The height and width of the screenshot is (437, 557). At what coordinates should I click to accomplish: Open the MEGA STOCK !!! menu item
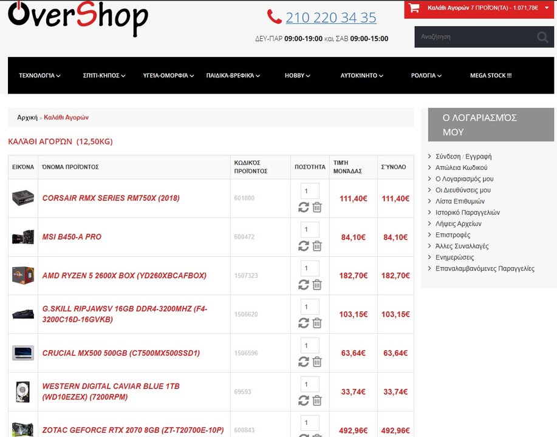(491, 76)
